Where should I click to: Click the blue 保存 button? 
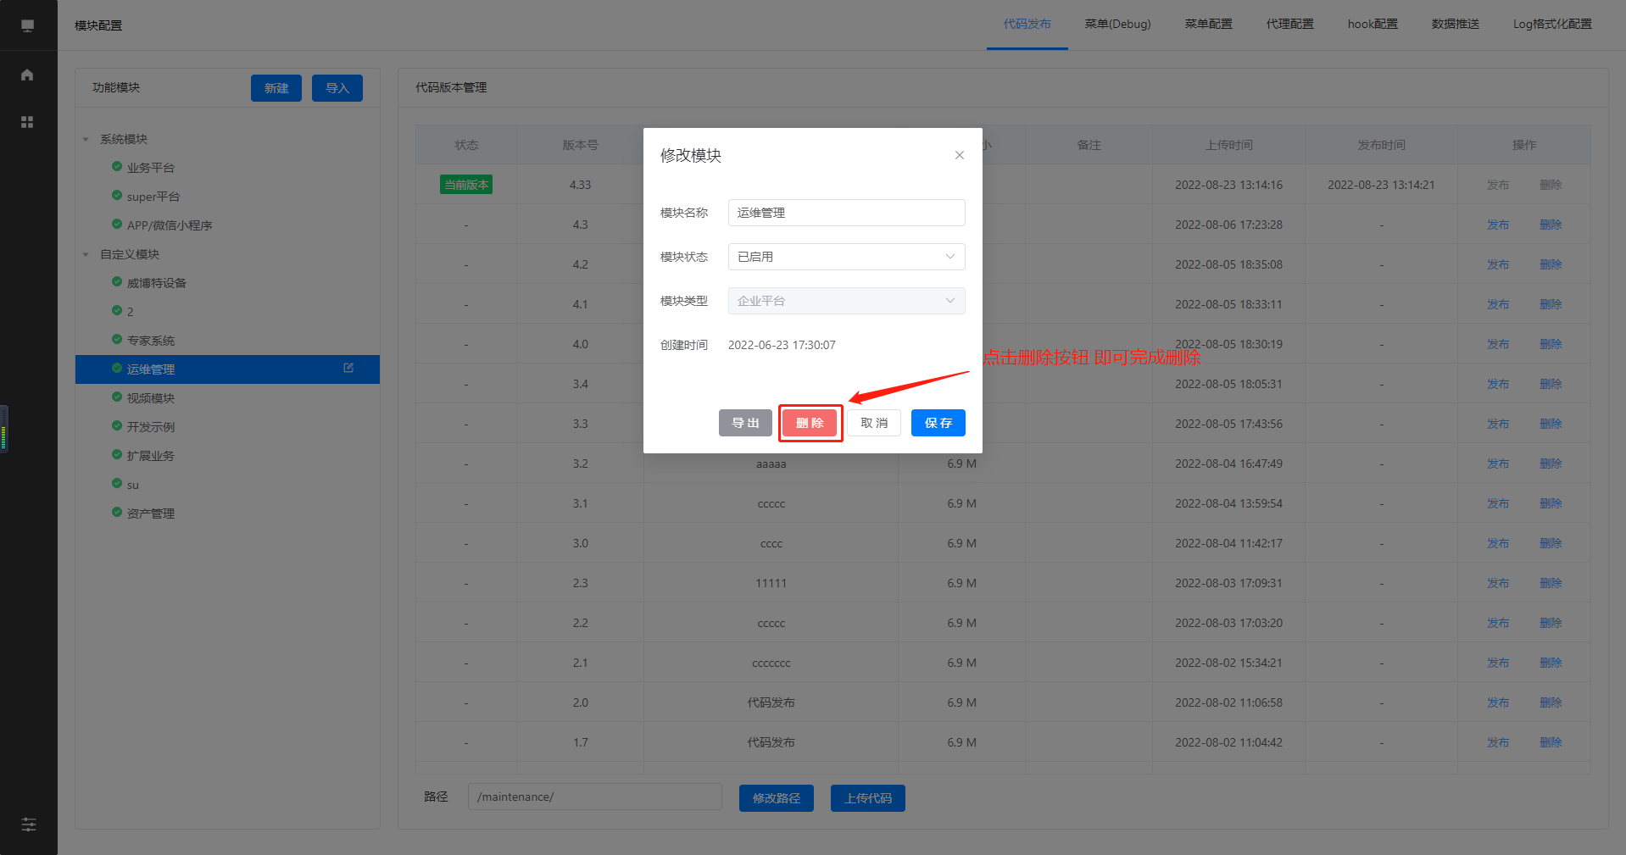pyautogui.click(x=938, y=423)
